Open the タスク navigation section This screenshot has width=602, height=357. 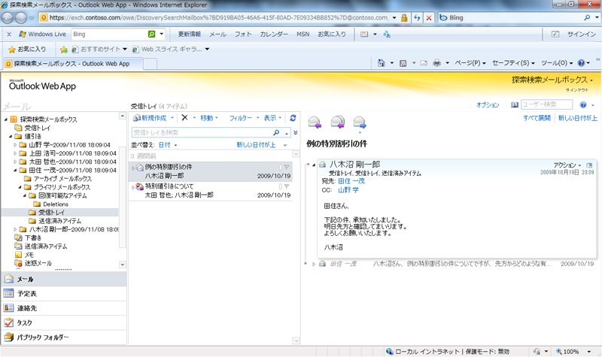click(x=63, y=323)
